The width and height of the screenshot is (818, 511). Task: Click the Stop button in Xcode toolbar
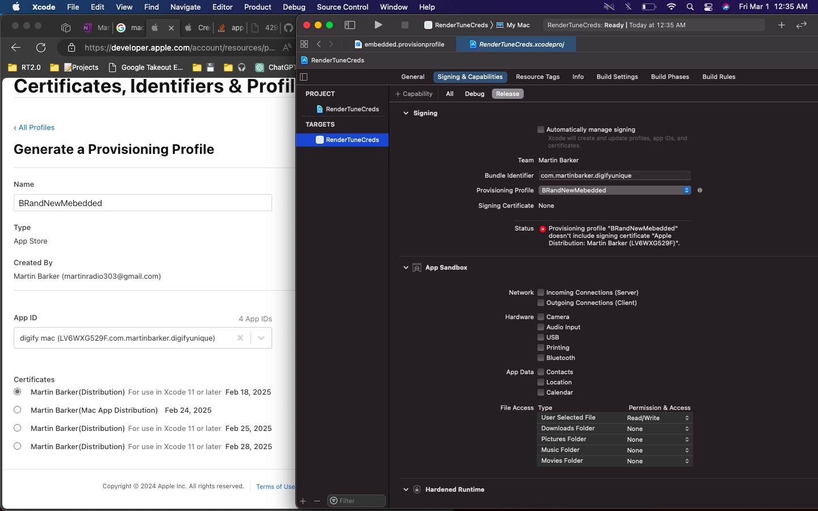[x=404, y=25]
